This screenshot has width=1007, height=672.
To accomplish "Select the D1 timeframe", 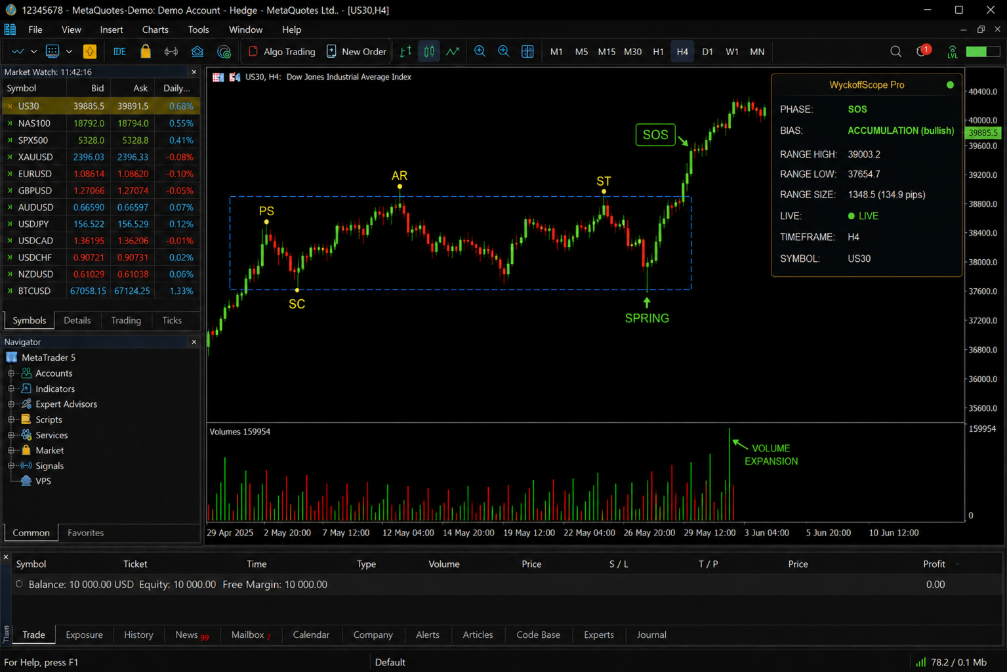I will coord(707,51).
